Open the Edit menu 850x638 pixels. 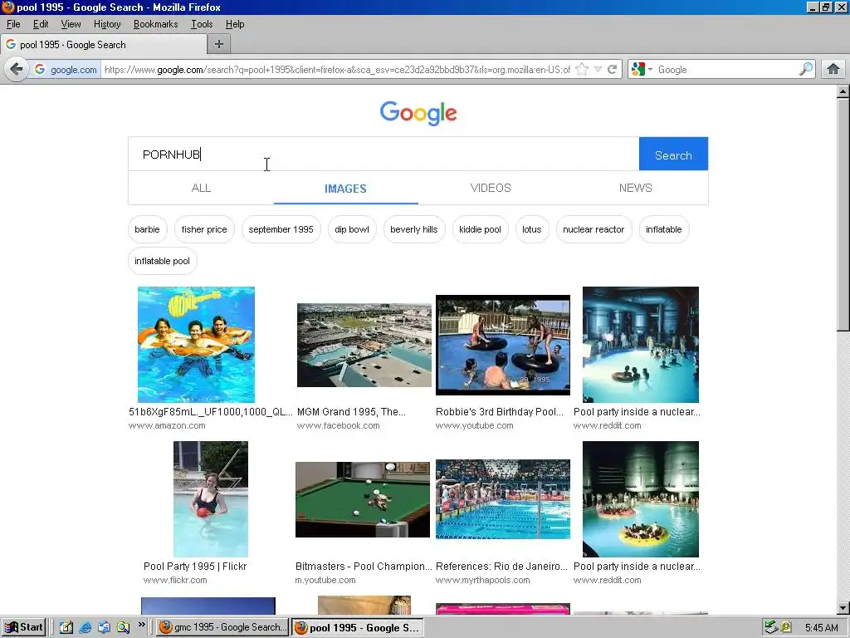[x=40, y=24]
